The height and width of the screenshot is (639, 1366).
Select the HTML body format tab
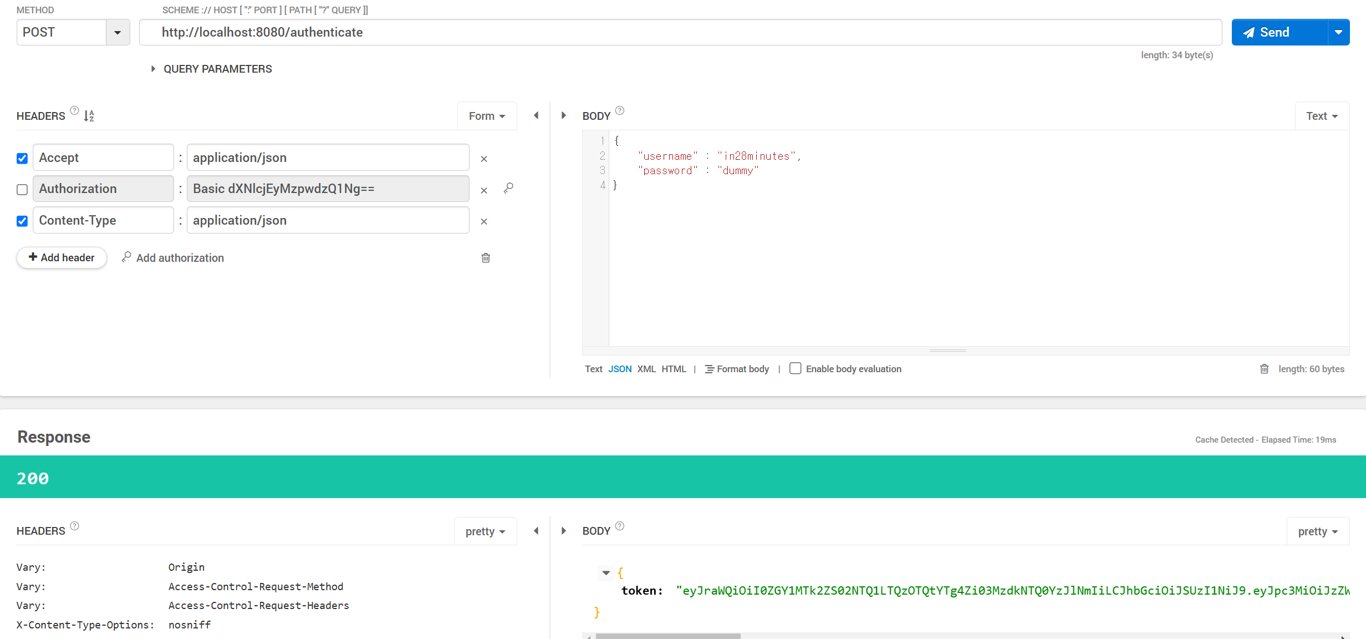tap(674, 369)
